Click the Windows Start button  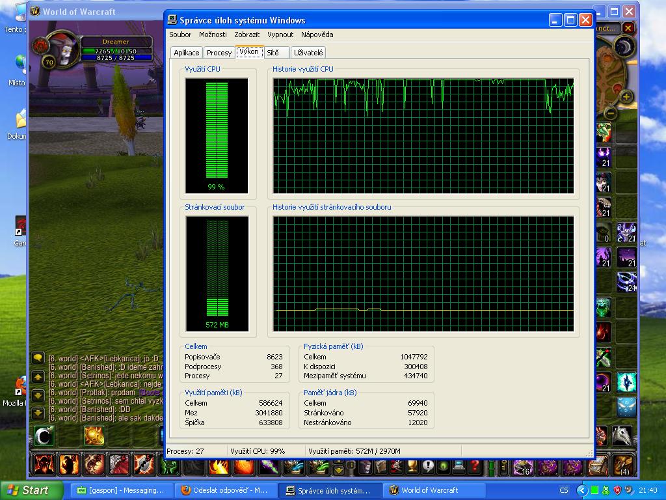[32, 490]
